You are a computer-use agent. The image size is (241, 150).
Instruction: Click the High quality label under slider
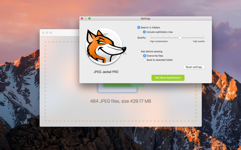199,41
